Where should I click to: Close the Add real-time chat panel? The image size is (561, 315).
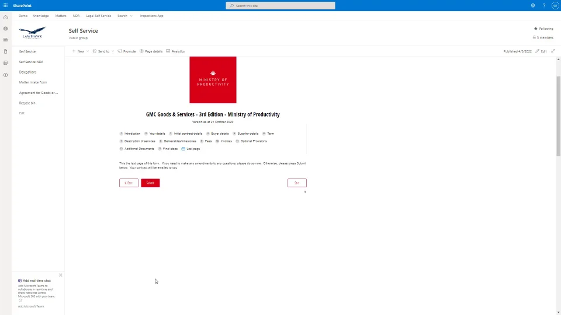click(60, 275)
